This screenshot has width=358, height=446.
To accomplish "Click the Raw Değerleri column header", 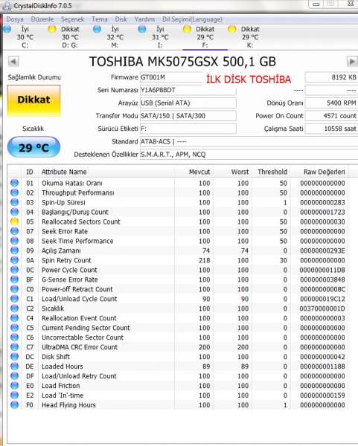I will [319, 172].
